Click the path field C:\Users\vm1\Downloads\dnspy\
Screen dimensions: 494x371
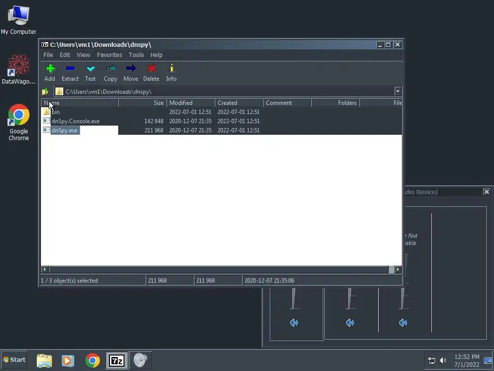tap(224, 91)
